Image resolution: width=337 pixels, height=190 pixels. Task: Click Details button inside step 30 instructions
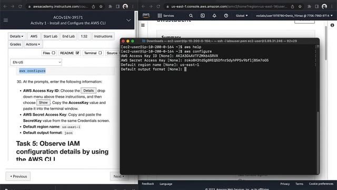(88, 91)
